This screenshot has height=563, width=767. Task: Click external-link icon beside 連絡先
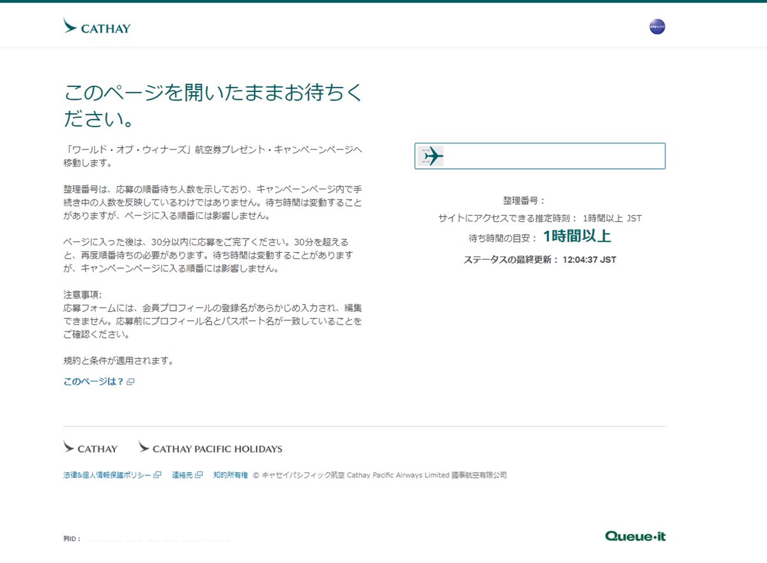coord(199,475)
